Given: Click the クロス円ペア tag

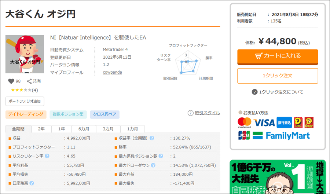Looking at the screenshot, I should 104,114.
